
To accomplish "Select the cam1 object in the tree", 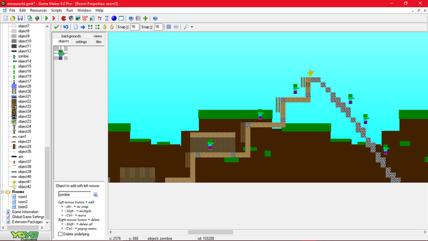I will point(22,137).
